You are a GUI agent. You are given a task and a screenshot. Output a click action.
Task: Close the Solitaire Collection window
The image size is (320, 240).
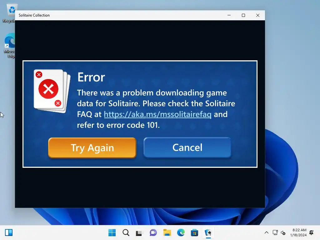[x=258, y=15]
